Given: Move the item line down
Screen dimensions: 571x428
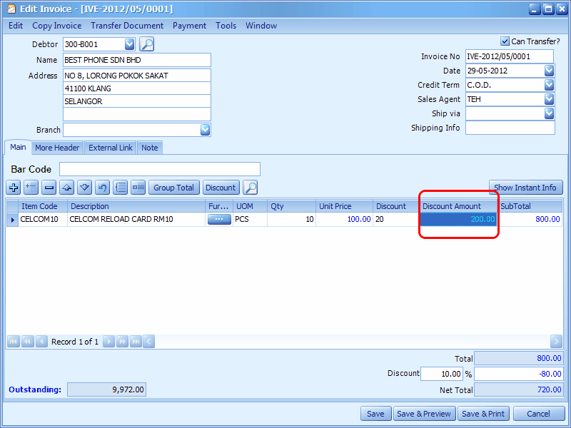Looking at the screenshot, I should coord(84,188).
